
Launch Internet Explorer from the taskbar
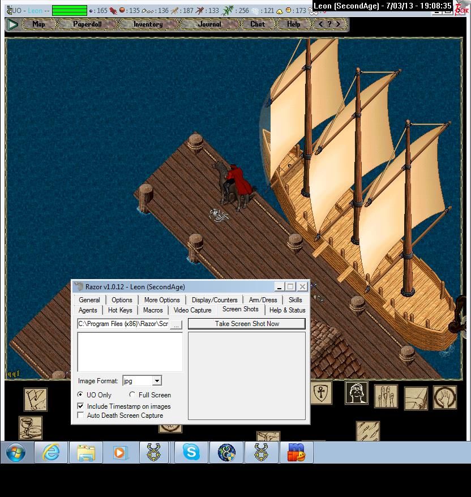[x=50, y=453]
